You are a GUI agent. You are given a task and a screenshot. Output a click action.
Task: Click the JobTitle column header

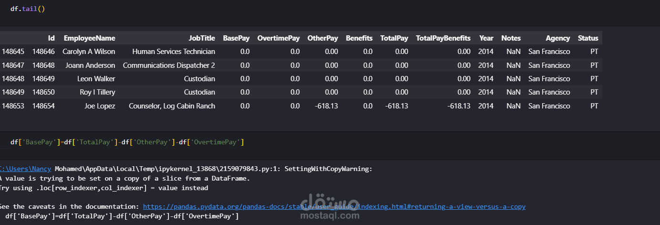(x=201, y=38)
